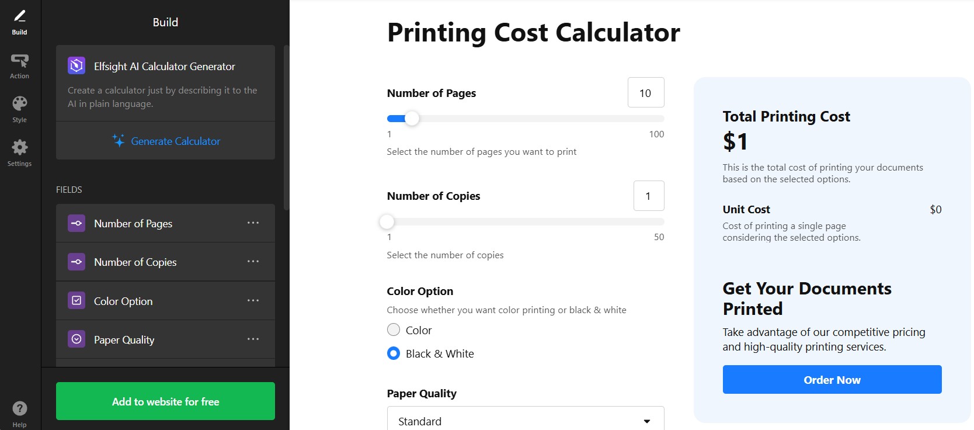Open the Build pencil icon in sidebar
Viewport: 974px width, 430px height.
[x=20, y=16]
